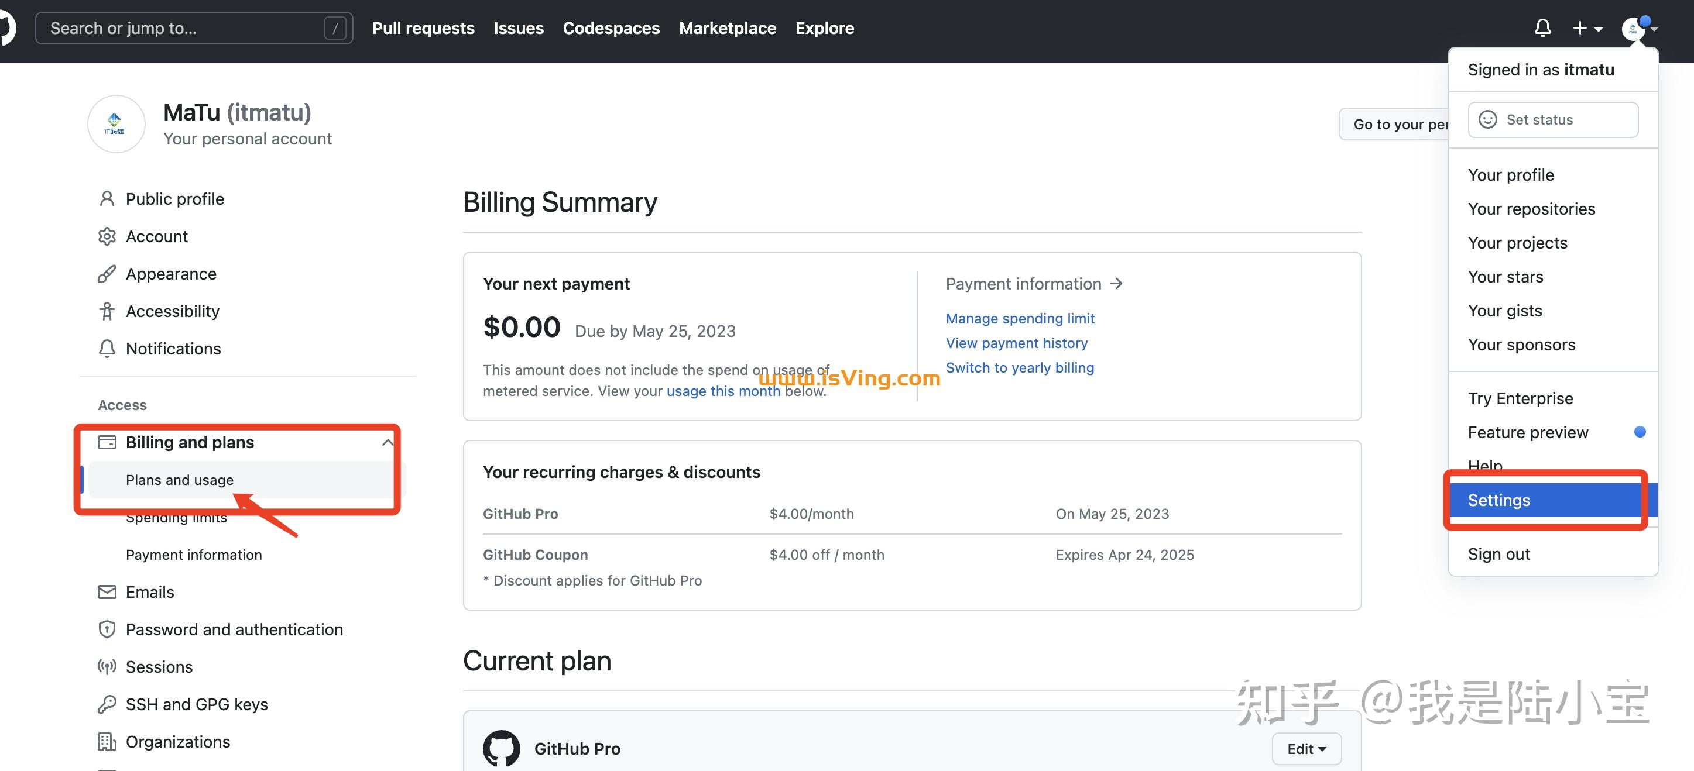Select the Account gear icon in sidebar
Image resolution: width=1694 pixels, height=771 pixels.
pos(107,236)
